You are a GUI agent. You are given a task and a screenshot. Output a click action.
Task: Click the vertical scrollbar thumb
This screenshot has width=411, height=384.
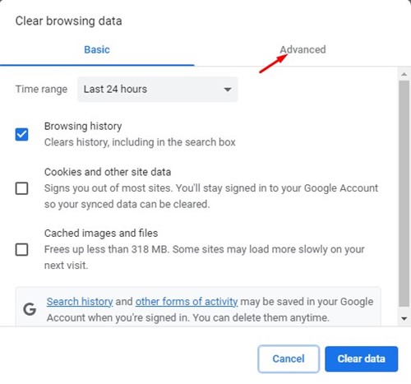(x=404, y=193)
